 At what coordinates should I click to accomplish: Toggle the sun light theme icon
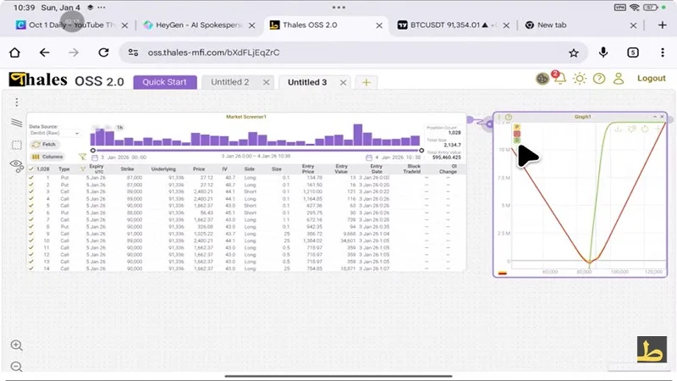click(x=580, y=79)
